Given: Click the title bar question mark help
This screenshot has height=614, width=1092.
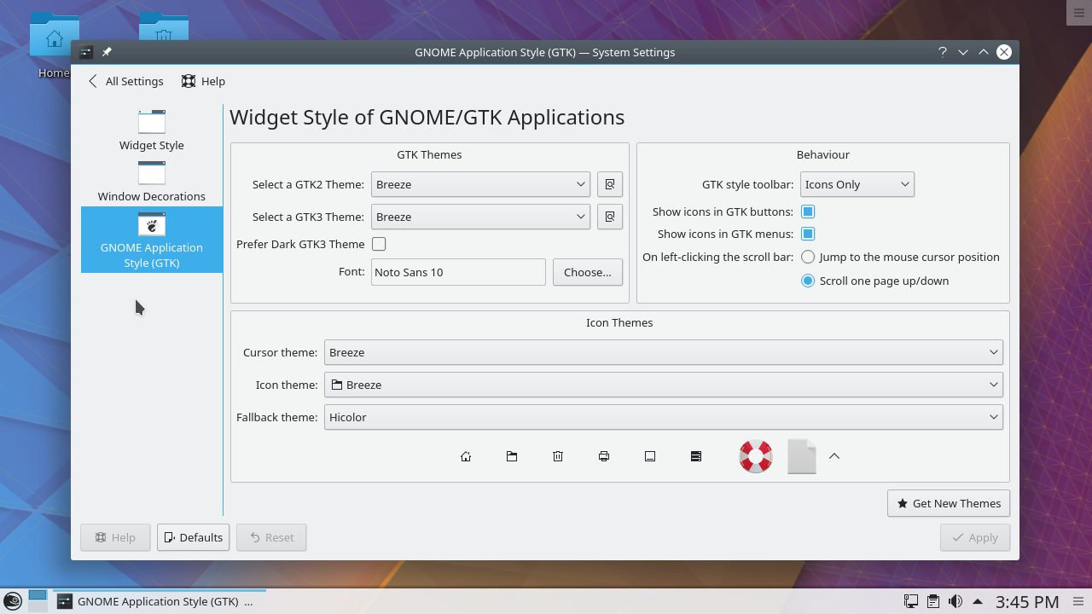Looking at the screenshot, I should click(x=943, y=52).
